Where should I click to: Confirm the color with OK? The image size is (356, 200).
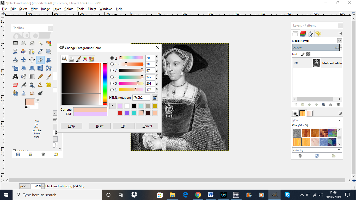click(124, 126)
